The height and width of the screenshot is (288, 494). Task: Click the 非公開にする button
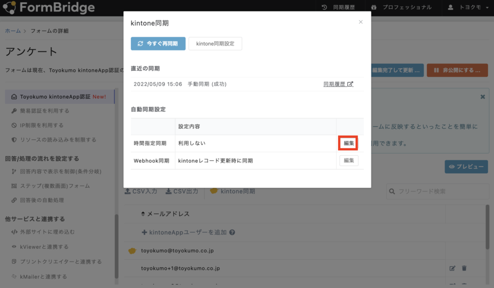click(x=457, y=70)
